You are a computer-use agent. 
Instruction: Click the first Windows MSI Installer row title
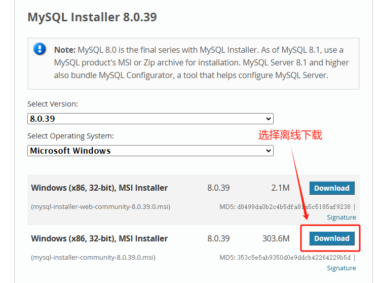[99, 188]
